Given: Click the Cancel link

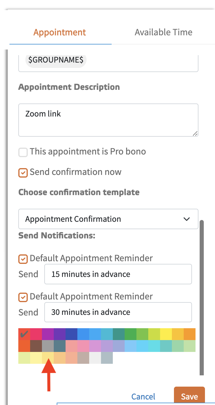Looking at the screenshot, I should (143, 396).
